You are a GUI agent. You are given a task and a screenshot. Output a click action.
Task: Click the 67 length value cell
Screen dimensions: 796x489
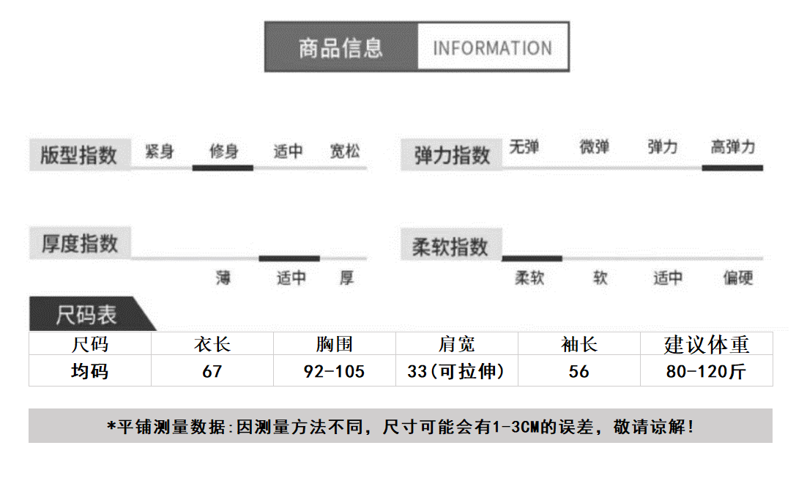pyautogui.click(x=212, y=371)
